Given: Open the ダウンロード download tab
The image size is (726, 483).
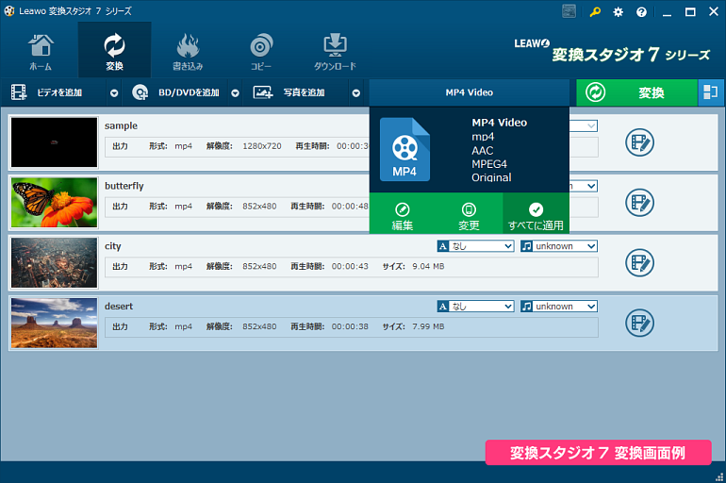Looking at the screenshot, I should pos(335,52).
